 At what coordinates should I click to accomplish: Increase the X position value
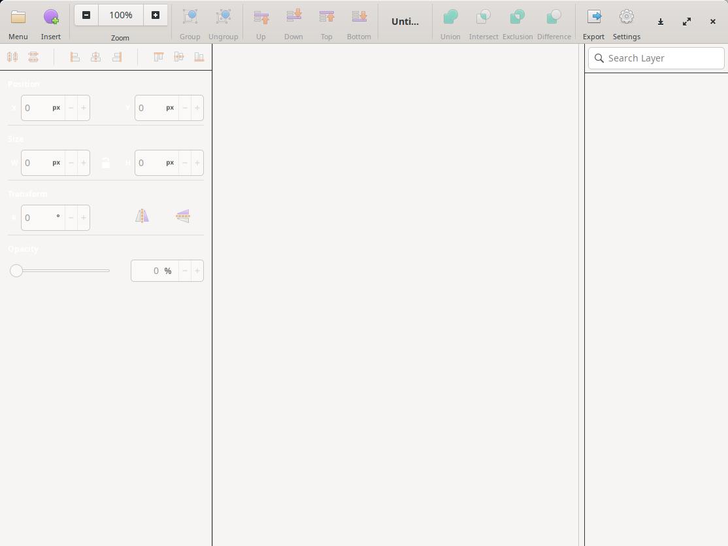(84, 108)
